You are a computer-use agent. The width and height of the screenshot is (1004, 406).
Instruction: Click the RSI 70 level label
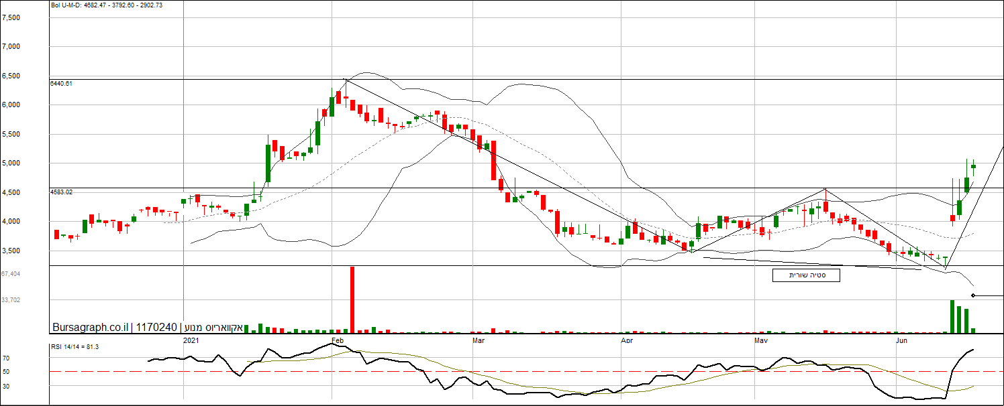[6, 359]
